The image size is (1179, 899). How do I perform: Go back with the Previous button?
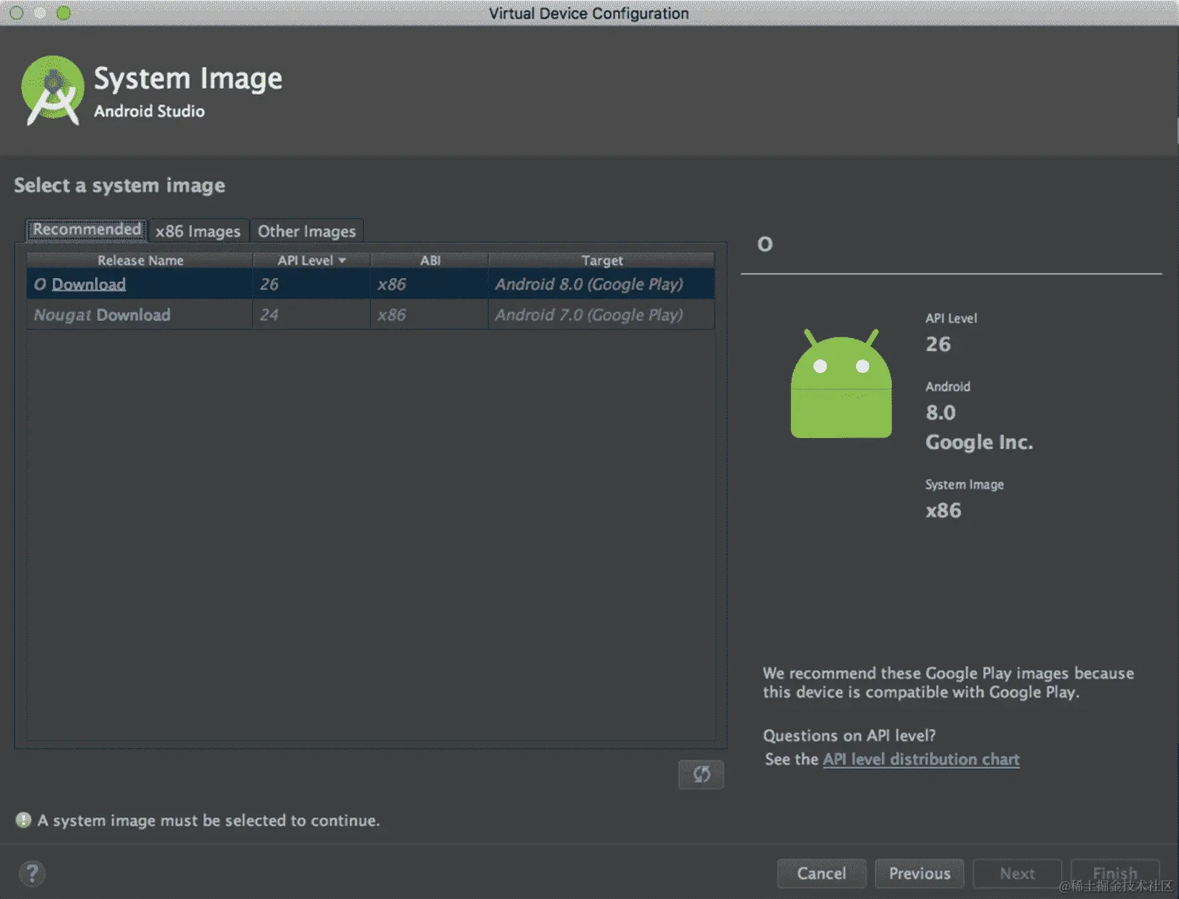920,873
